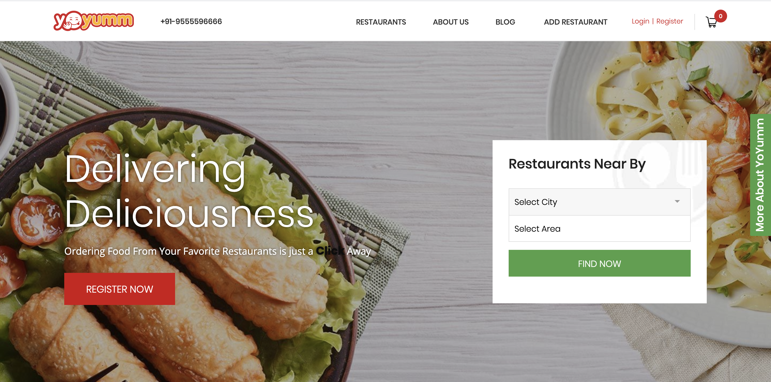The height and width of the screenshot is (382, 771).
Task: Click the Delivering Deliciousness headline
Action: pos(189,192)
